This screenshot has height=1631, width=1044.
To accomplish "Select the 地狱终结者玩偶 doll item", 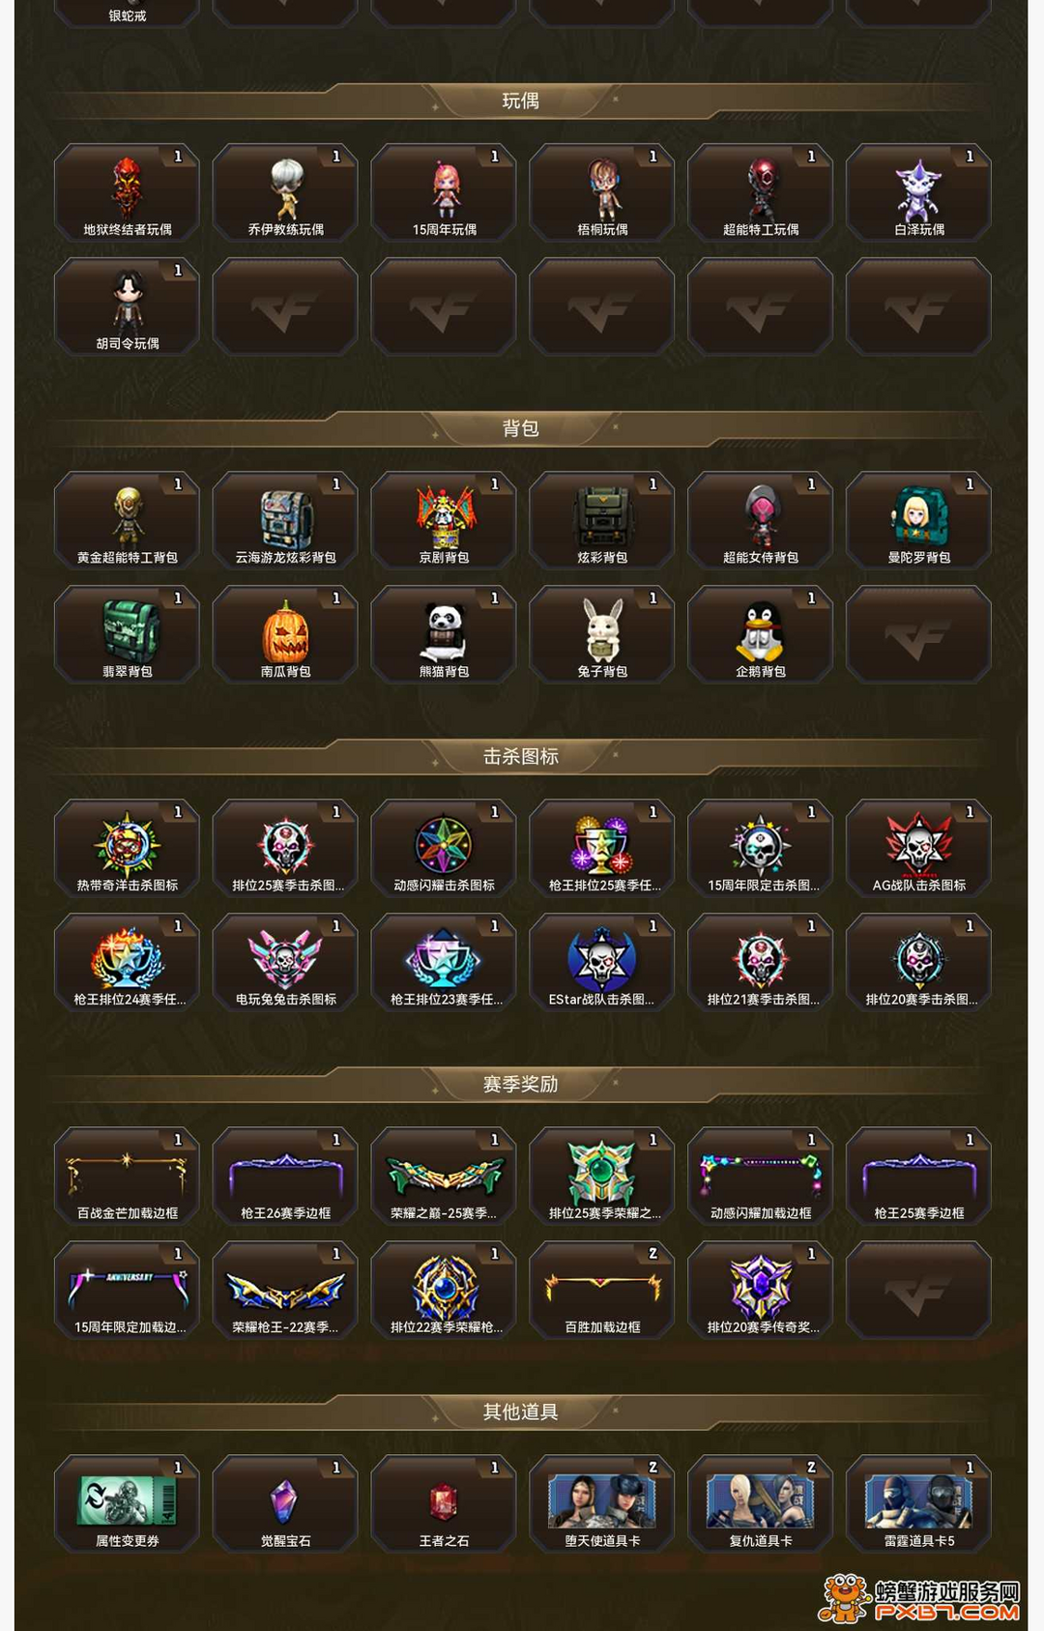I will pos(127,192).
